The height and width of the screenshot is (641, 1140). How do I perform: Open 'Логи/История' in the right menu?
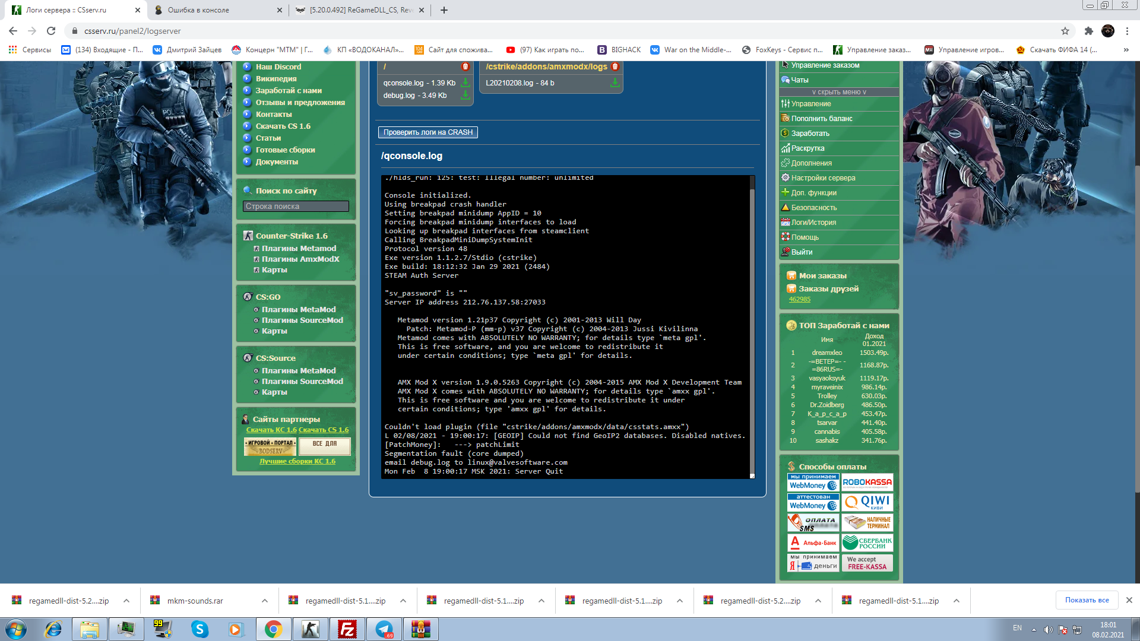(813, 223)
